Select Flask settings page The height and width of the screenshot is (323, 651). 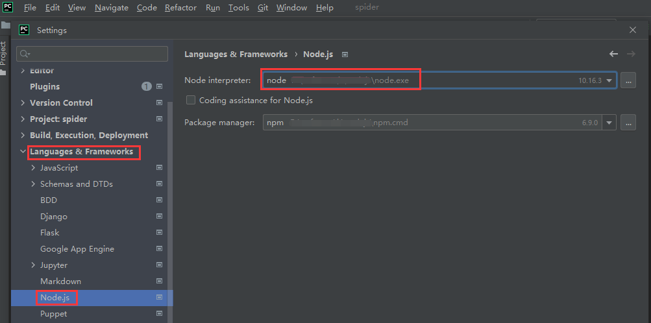[x=50, y=233]
